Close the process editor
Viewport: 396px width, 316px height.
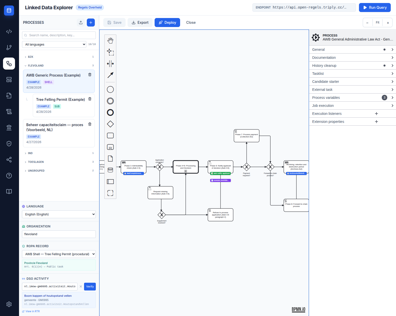pos(191,23)
